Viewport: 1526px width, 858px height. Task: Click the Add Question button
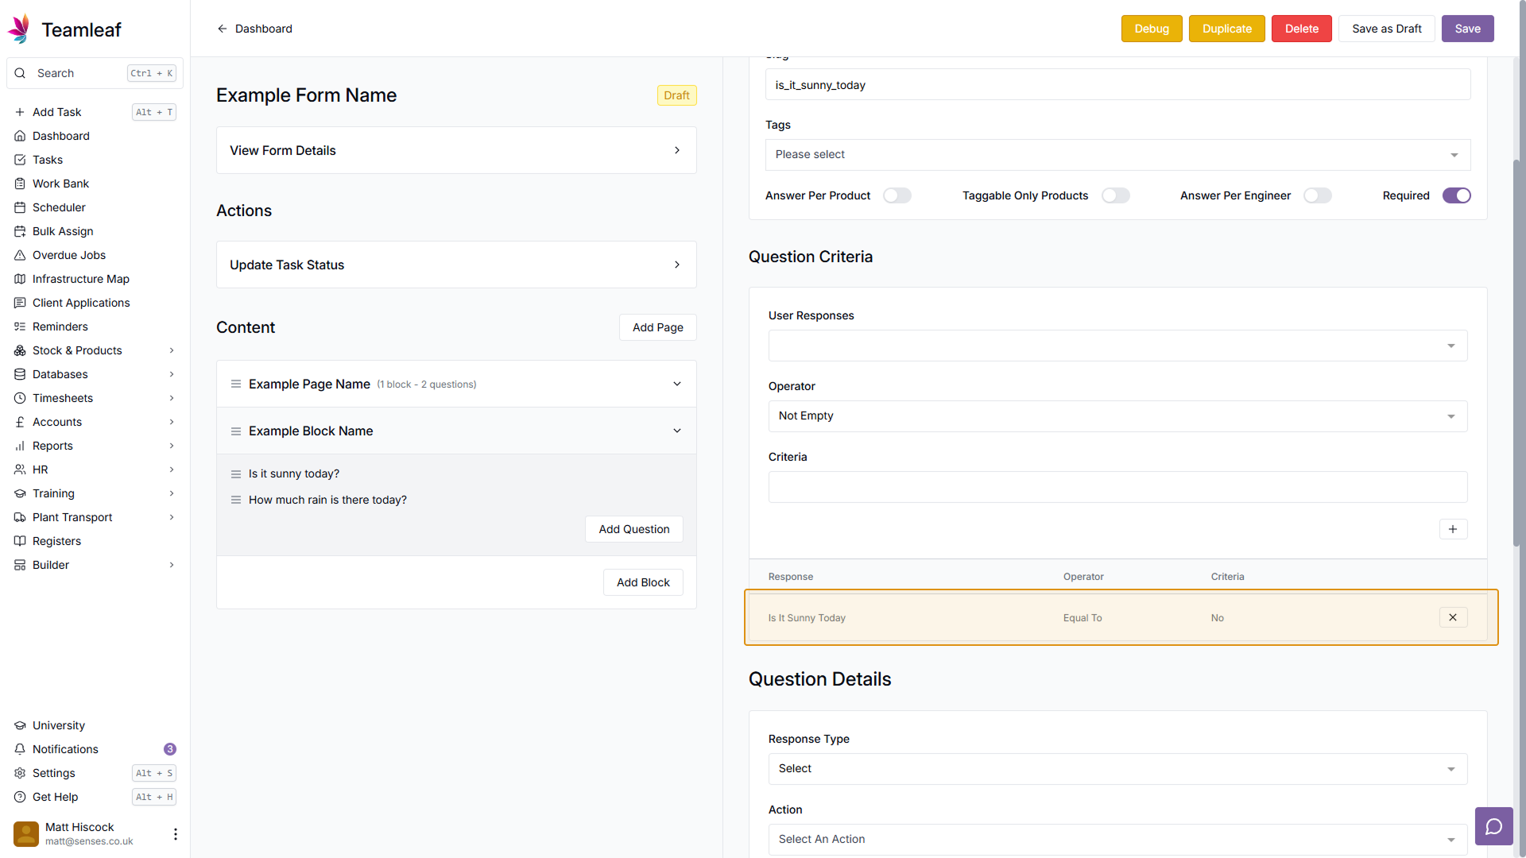point(633,529)
